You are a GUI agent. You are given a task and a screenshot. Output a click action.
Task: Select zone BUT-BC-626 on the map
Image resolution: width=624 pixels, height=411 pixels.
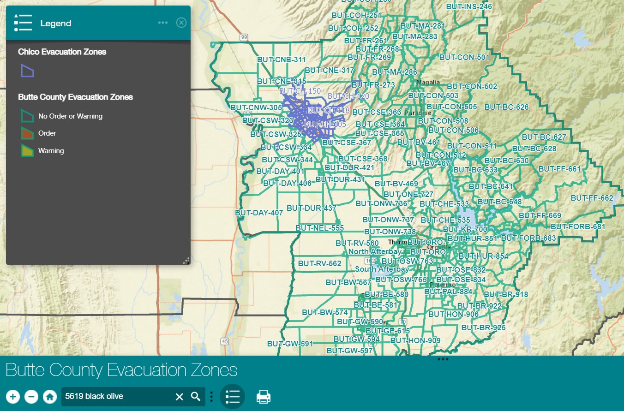pyautogui.click(x=507, y=107)
